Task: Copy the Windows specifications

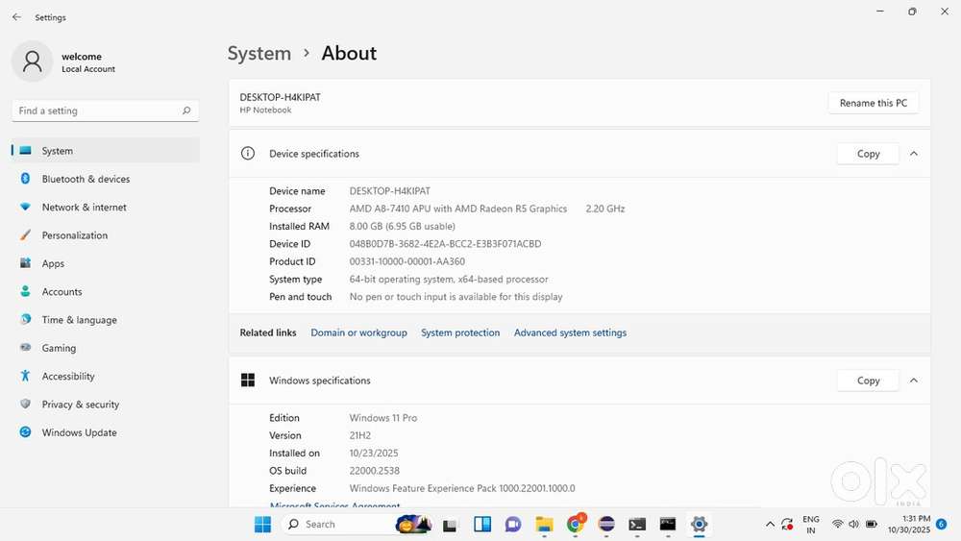Action: pos(868,380)
